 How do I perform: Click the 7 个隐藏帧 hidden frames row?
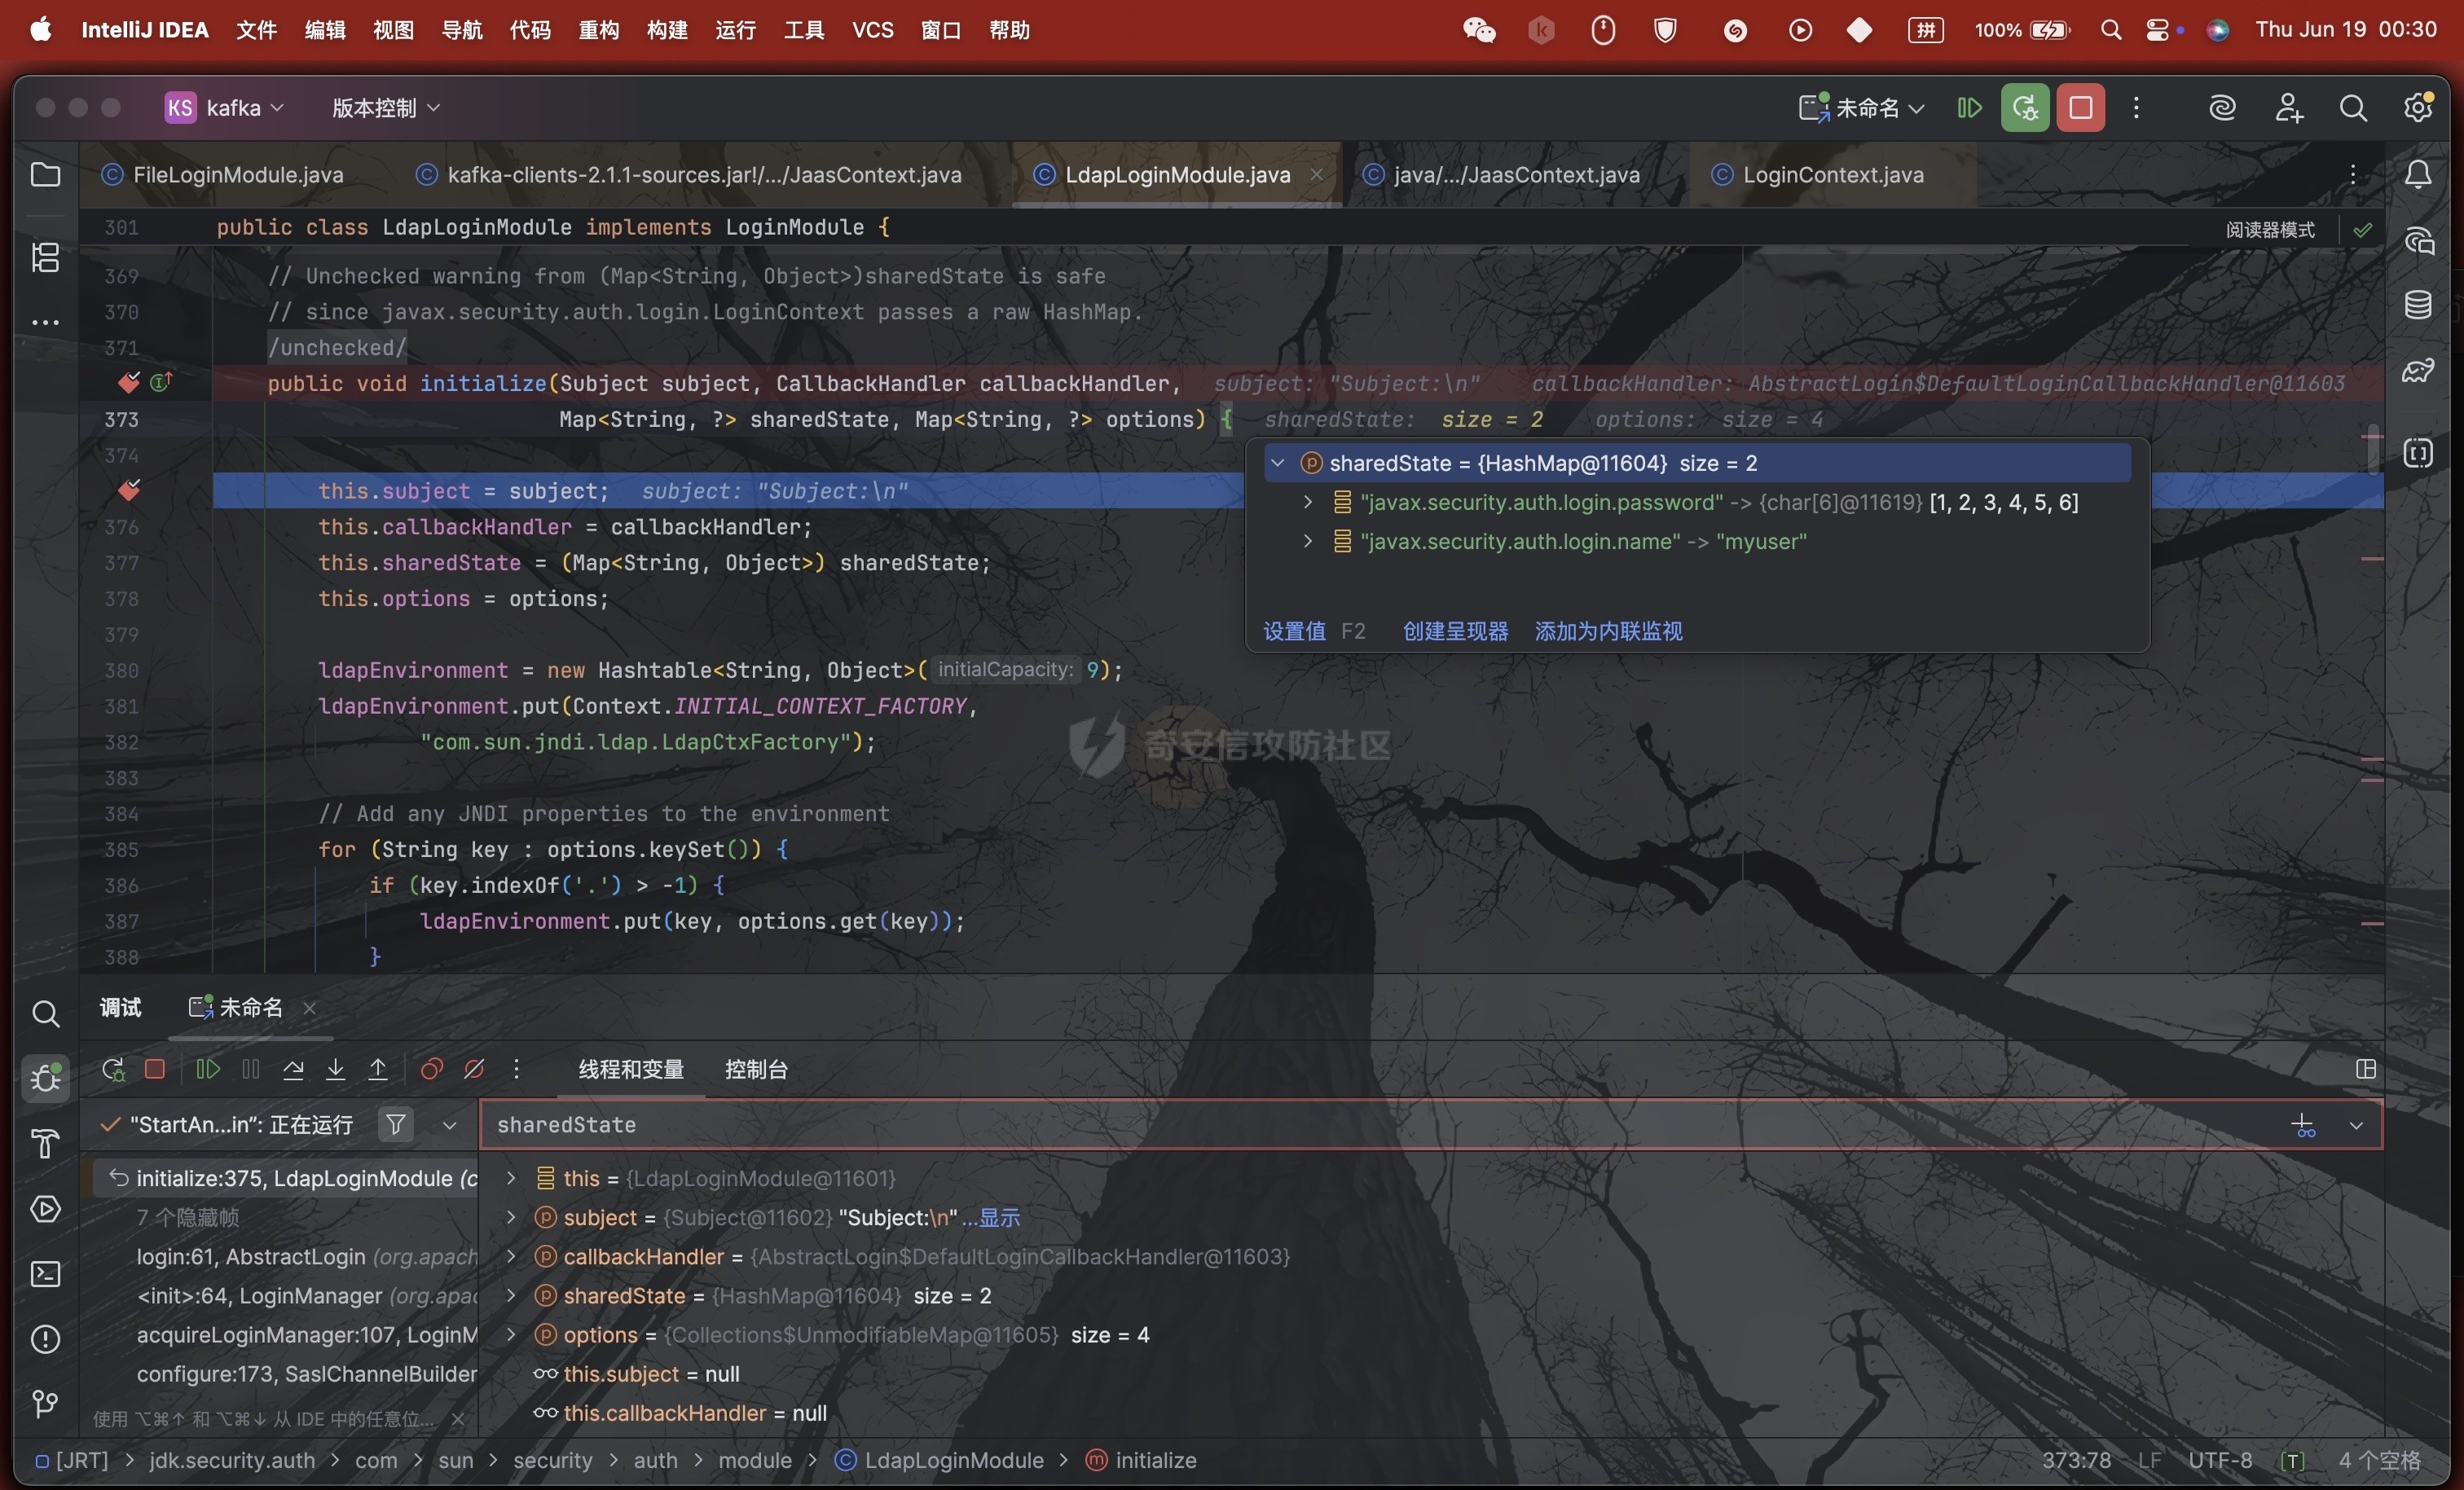pyautogui.click(x=188, y=1217)
